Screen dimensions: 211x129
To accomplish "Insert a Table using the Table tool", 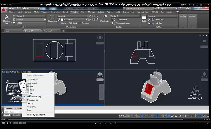I will tap(144, 18).
